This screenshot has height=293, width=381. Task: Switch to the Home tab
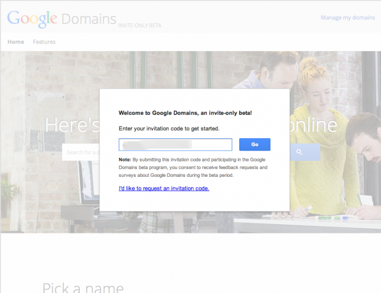click(15, 42)
